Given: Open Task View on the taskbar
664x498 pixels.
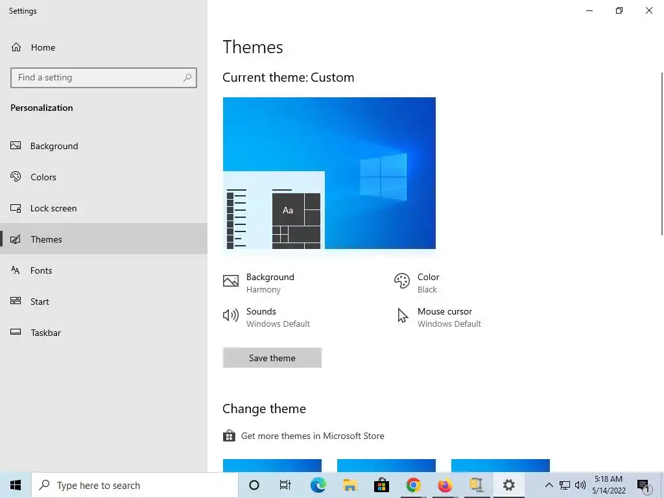Looking at the screenshot, I should (285, 485).
